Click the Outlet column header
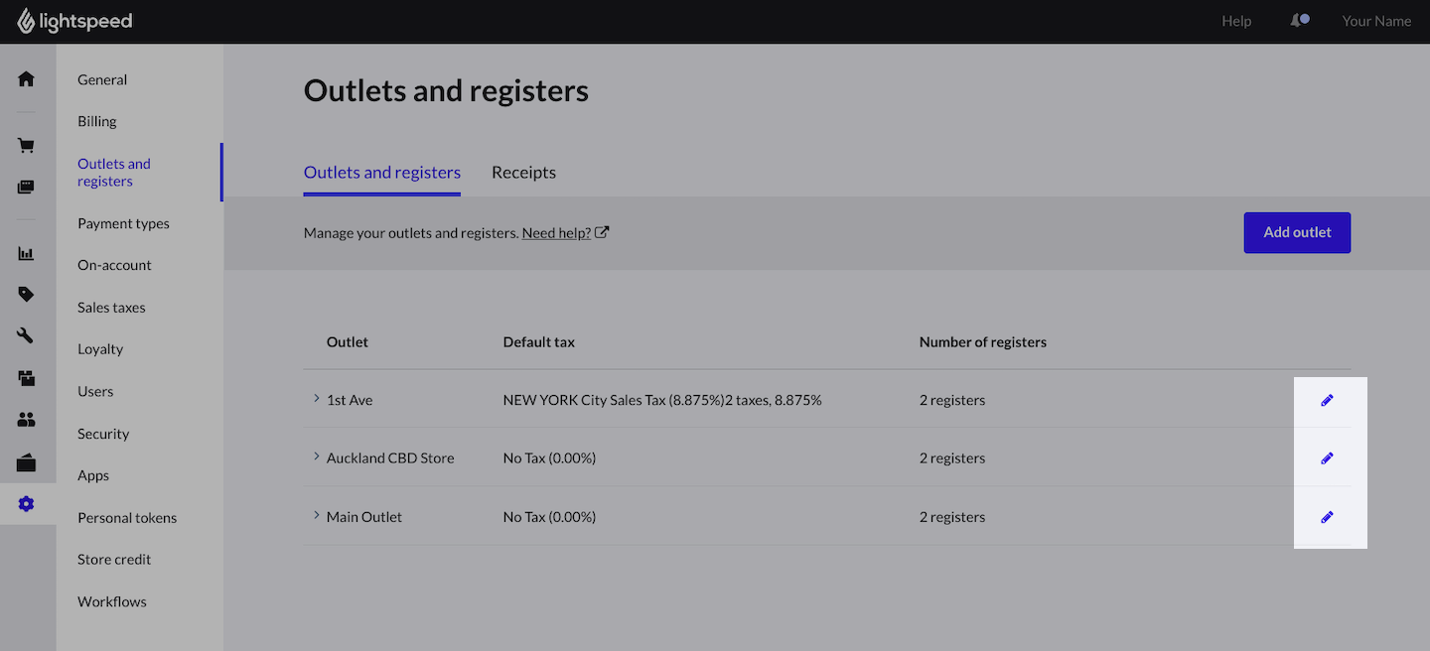The height and width of the screenshot is (651, 1430). click(x=348, y=342)
